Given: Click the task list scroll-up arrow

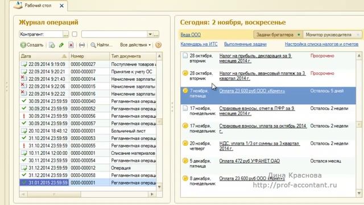Looking at the screenshot, I should 359,56.
